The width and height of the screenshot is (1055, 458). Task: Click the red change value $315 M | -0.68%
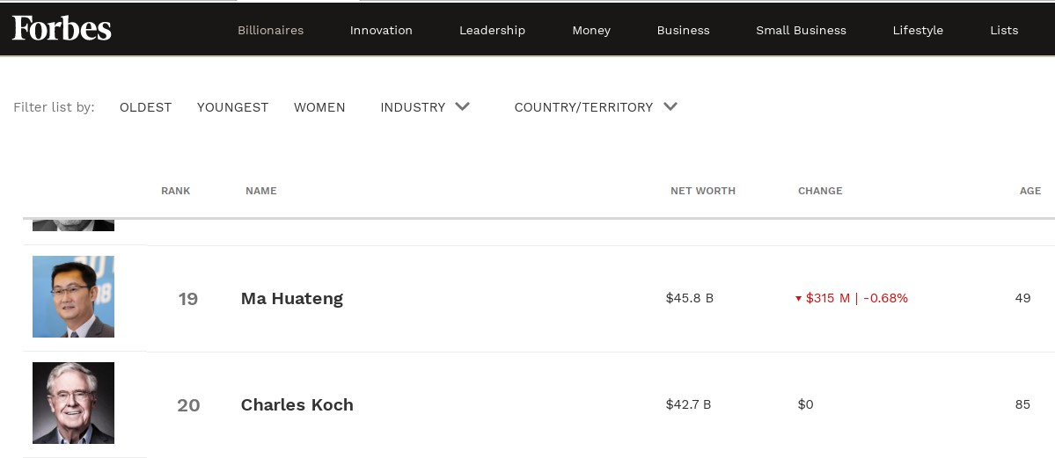[856, 298]
